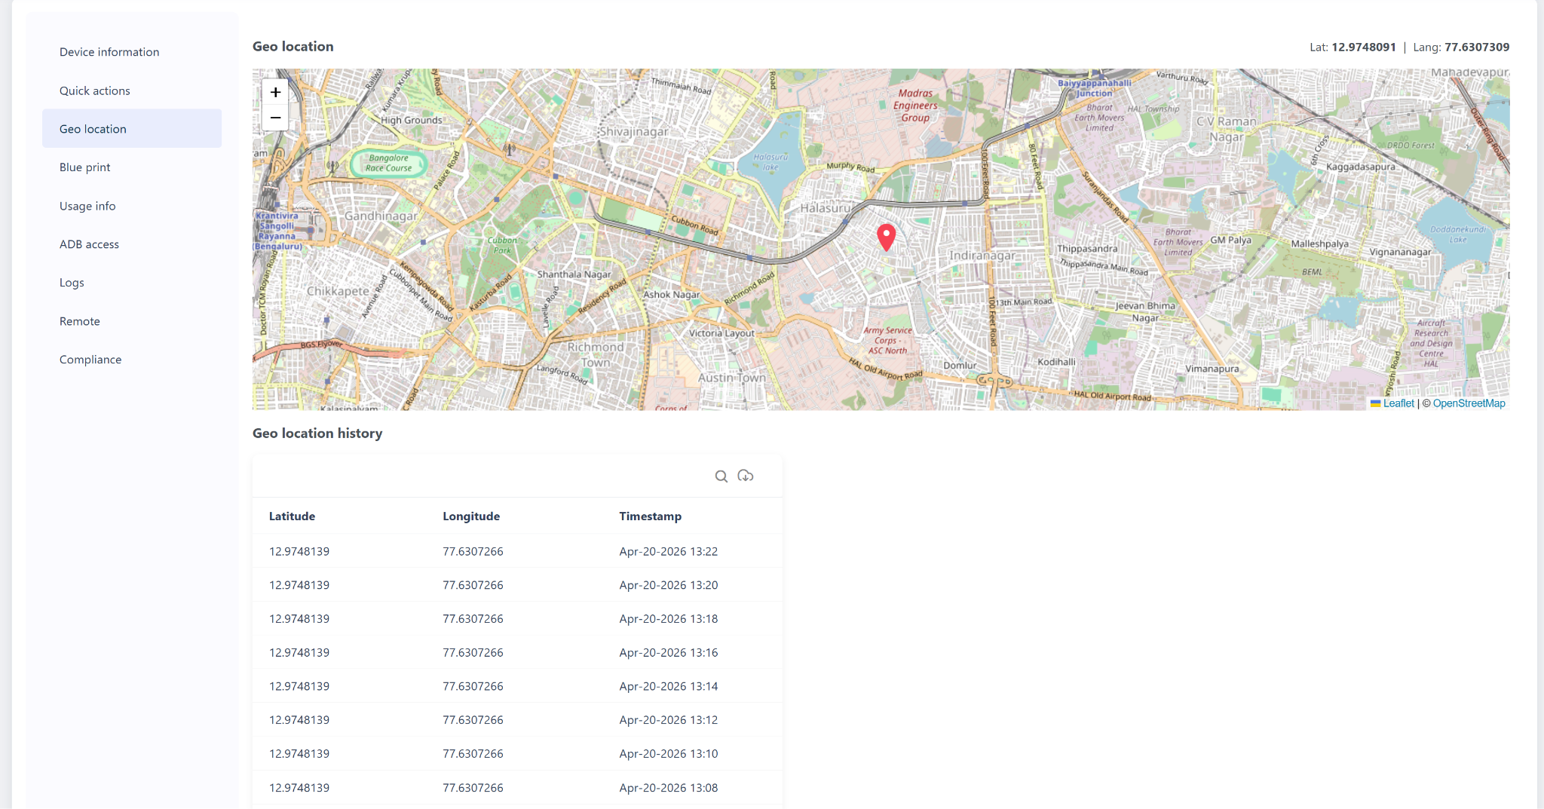Open the OpenStreetMap attribution link
1544x809 pixels.
pyautogui.click(x=1469, y=403)
